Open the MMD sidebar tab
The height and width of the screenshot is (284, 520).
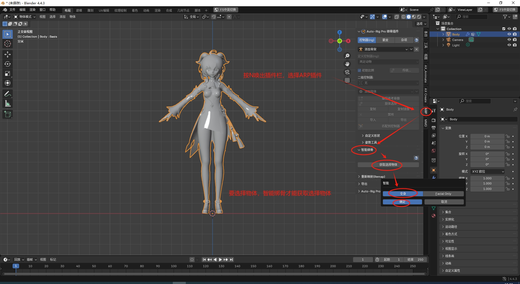coord(426,123)
